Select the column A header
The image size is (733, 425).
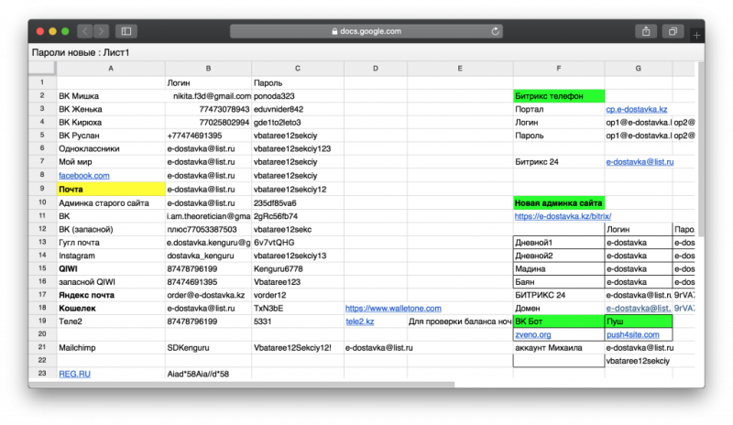[111, 69]
